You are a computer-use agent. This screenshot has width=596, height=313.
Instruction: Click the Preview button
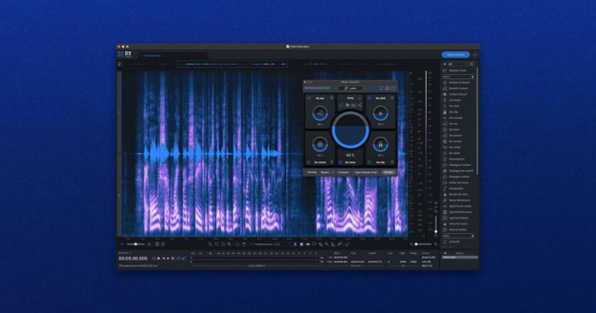pos(312,173)
